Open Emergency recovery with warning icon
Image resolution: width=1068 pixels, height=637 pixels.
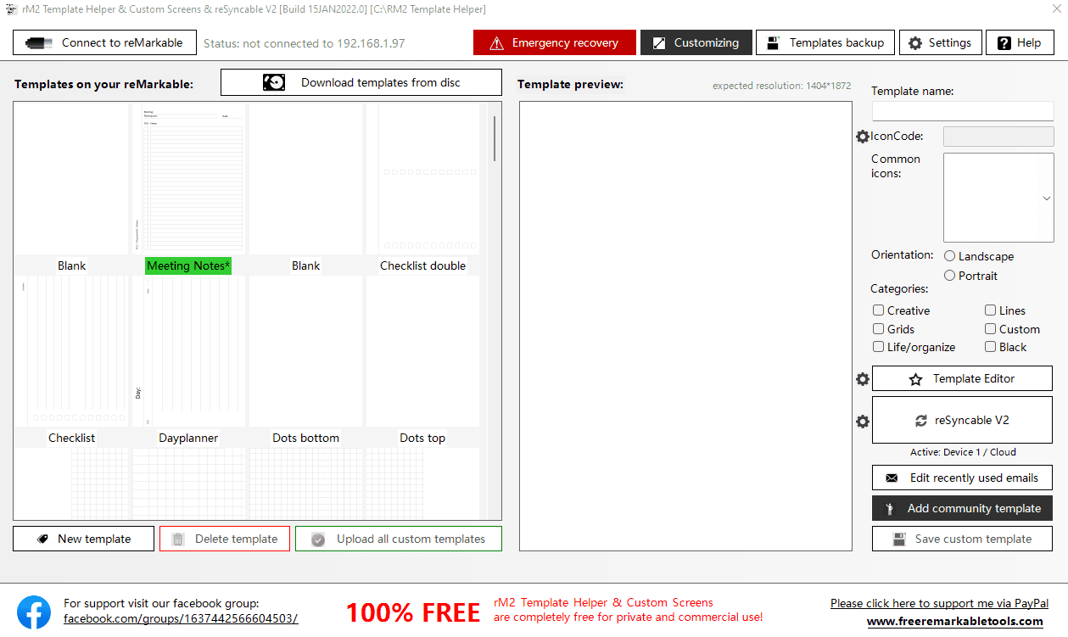pyautogui.click(x=554, y=42)
